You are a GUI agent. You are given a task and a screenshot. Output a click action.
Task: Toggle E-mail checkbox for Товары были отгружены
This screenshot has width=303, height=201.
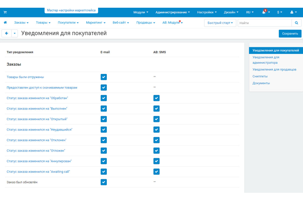coord(104,77)
